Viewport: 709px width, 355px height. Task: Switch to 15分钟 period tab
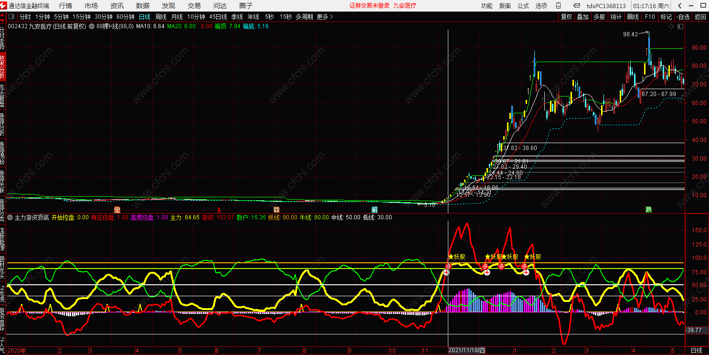coord(81,17)
